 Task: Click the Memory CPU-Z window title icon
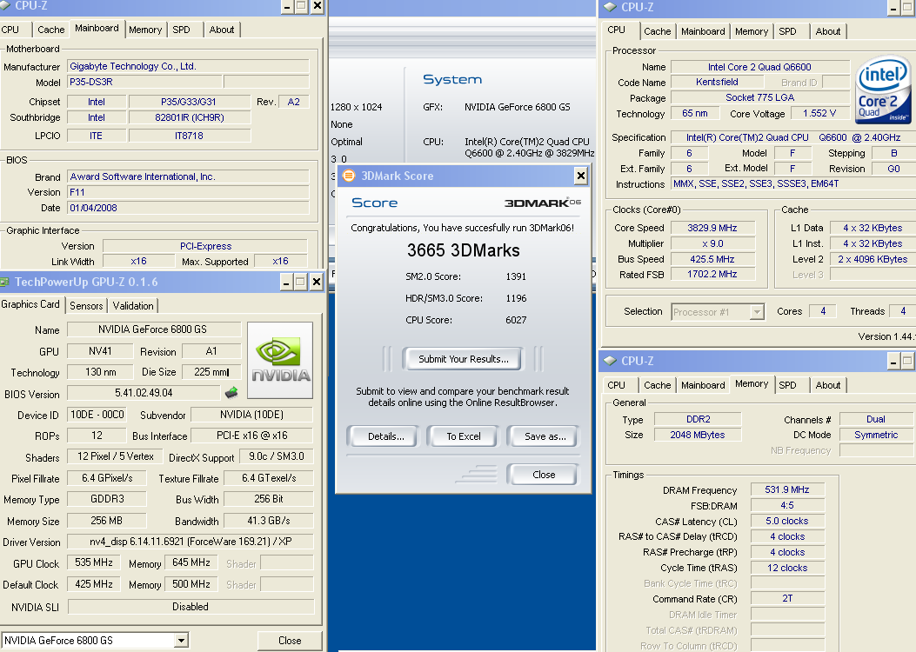(x=610, y=361)
